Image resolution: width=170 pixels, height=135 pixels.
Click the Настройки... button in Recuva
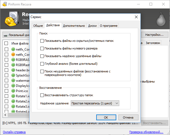(x=154, y=35)
